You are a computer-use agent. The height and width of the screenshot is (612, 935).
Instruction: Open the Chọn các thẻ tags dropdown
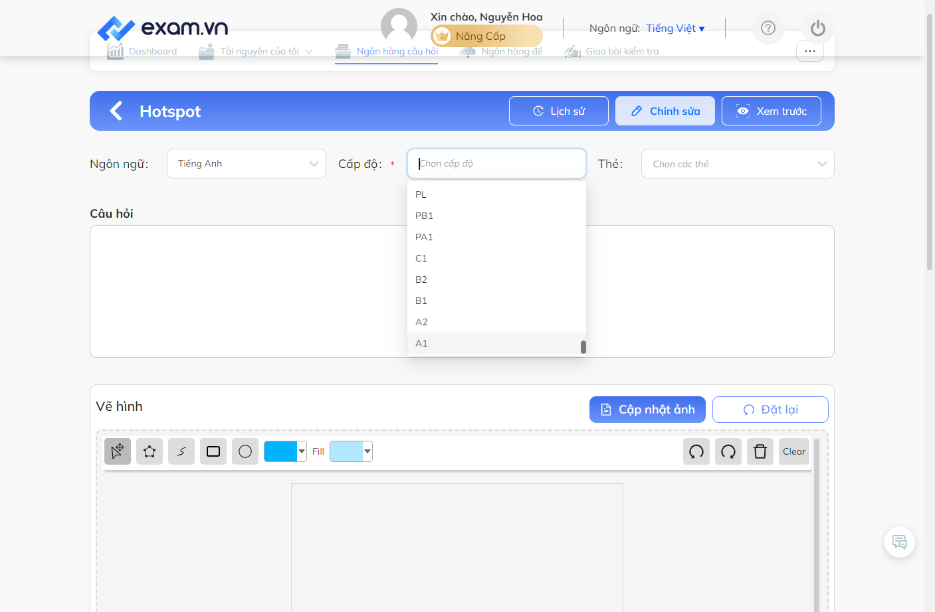(x=738, y=164)
